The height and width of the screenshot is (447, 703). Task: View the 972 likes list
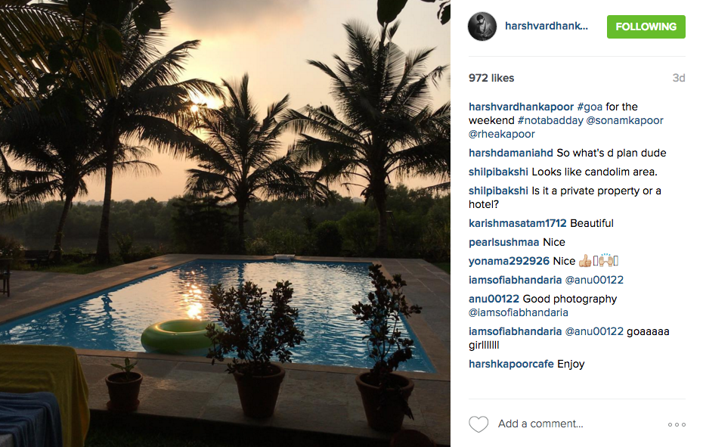click(491, 78)
